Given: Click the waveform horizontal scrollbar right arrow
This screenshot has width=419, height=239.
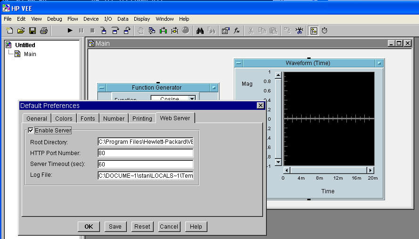Looking at the screenshot, I should 370,170.
